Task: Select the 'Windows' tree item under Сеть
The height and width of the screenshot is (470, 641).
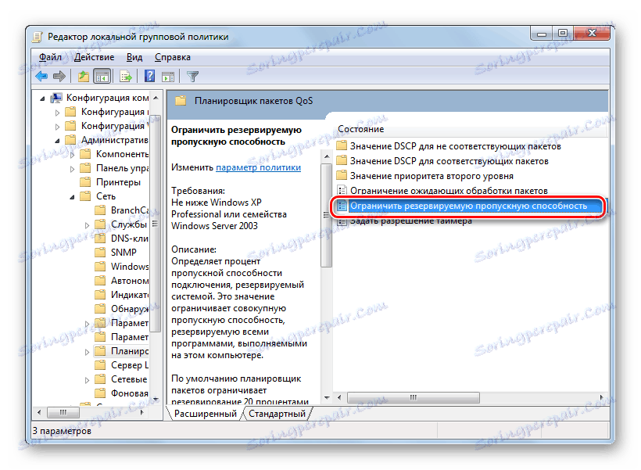Action: [x=130, y=267]
